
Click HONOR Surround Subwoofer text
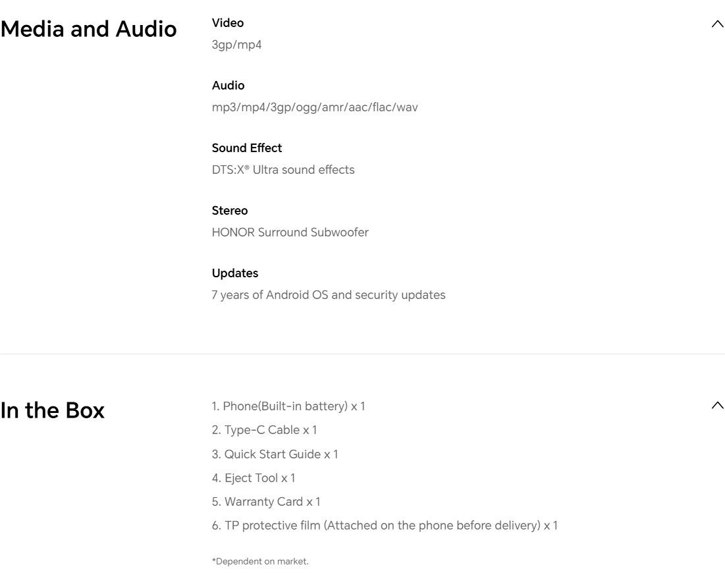pos(290,232)
